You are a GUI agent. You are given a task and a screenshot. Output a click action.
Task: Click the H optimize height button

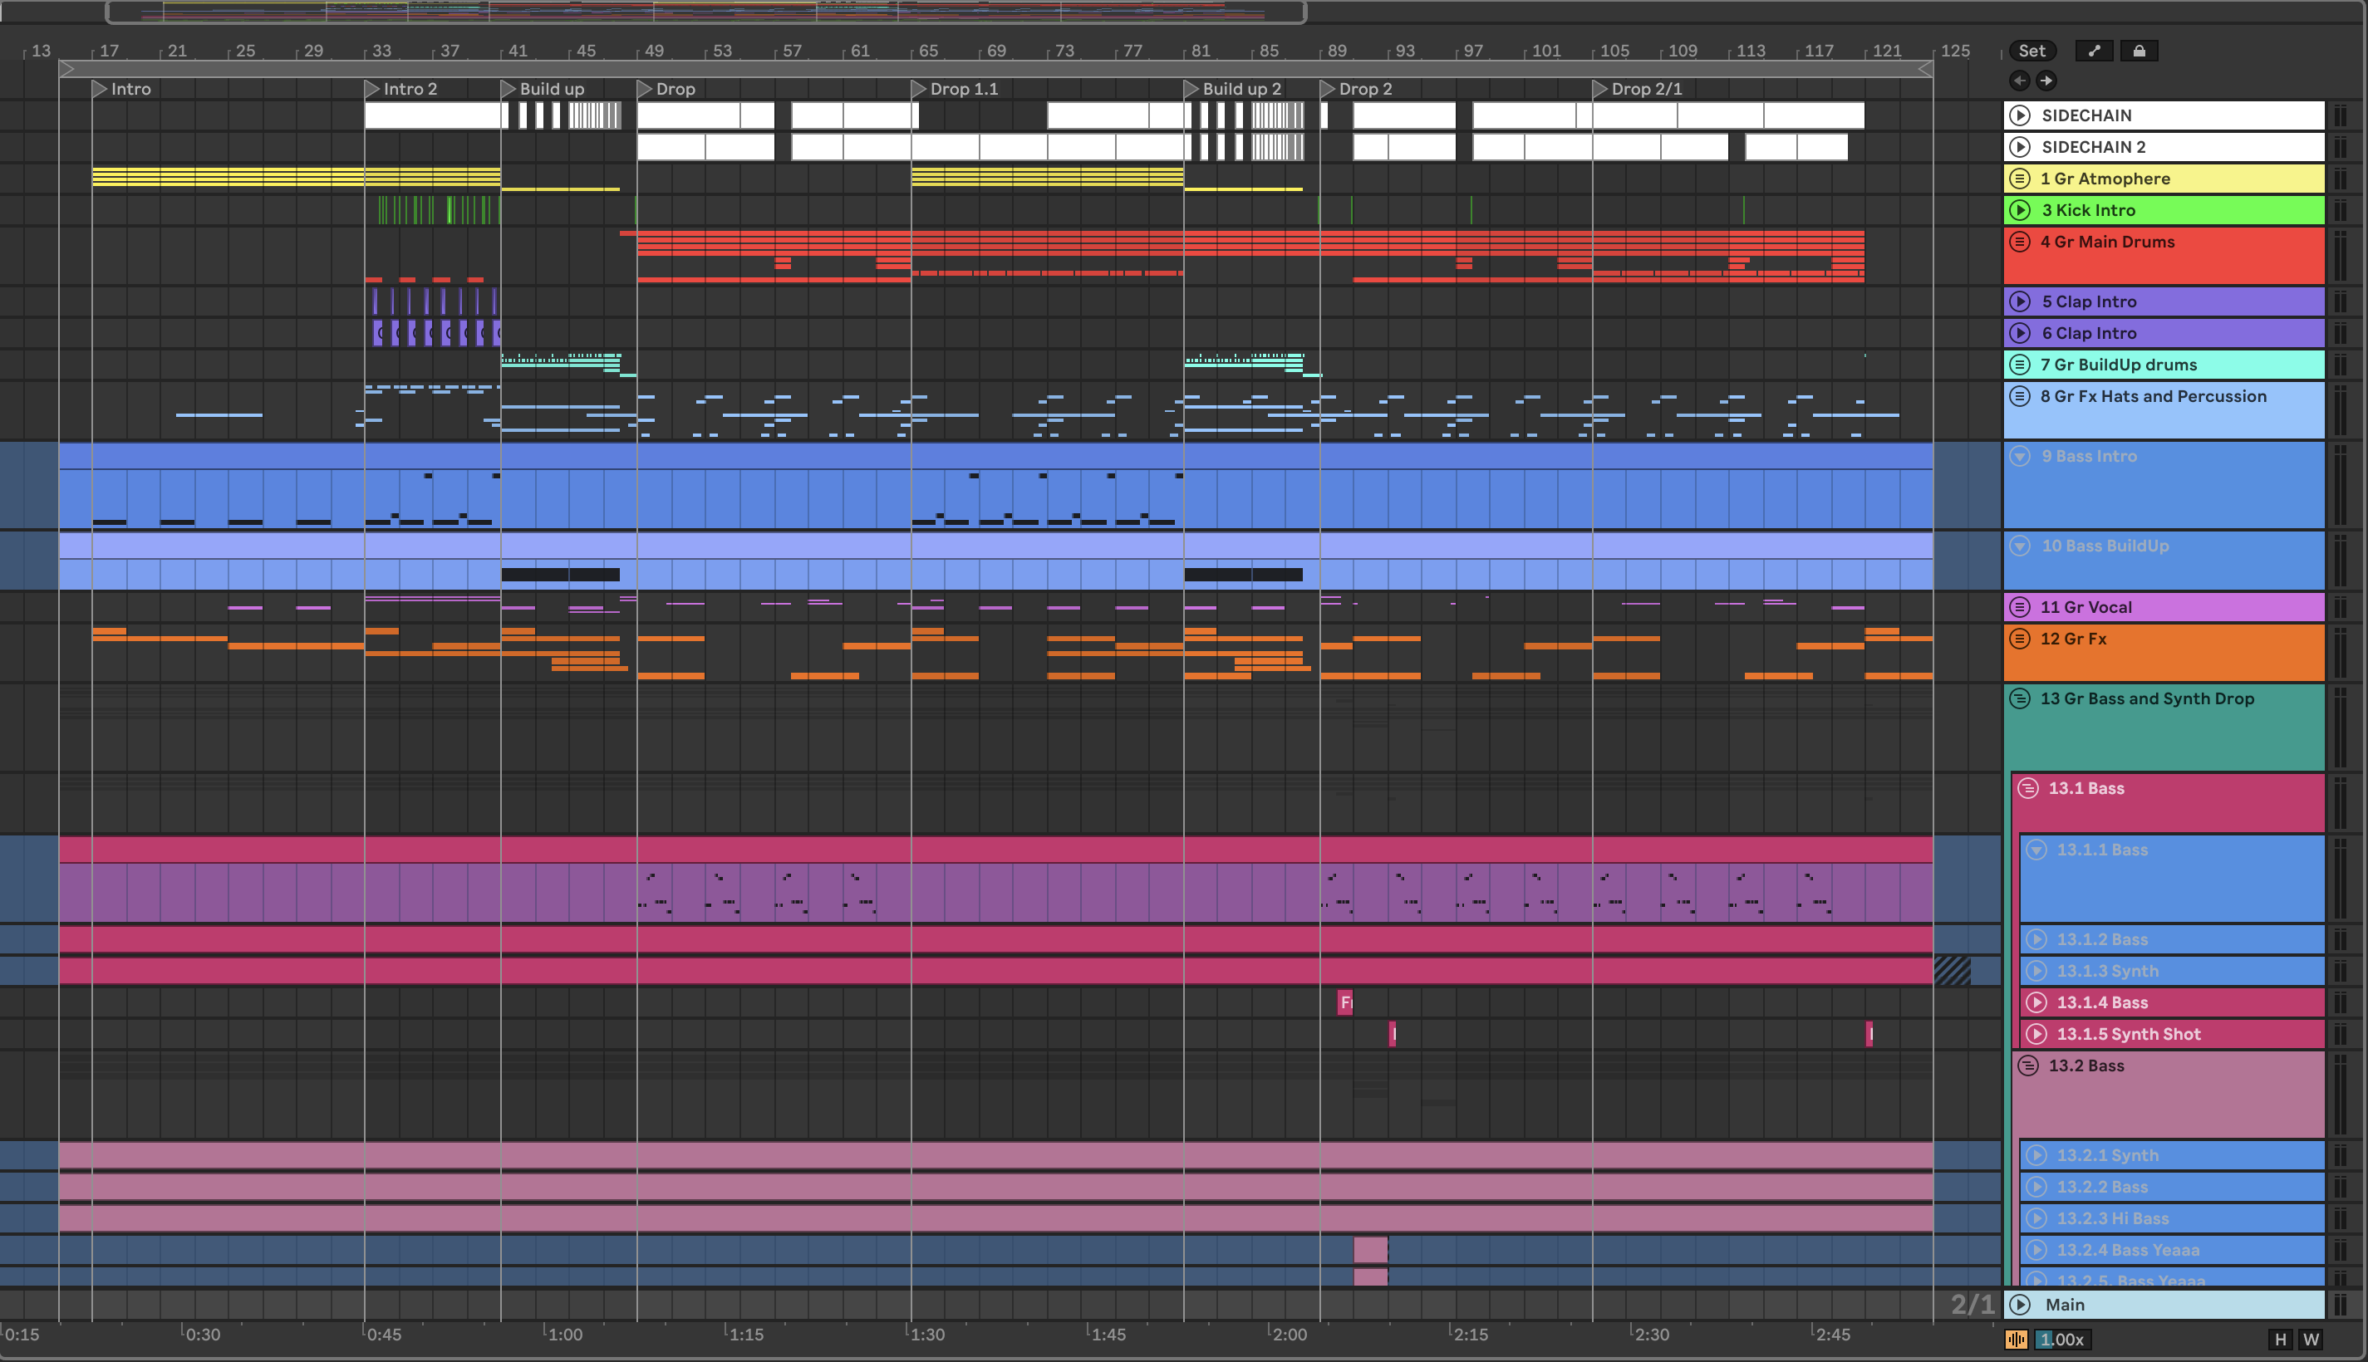(2280, 1340)
